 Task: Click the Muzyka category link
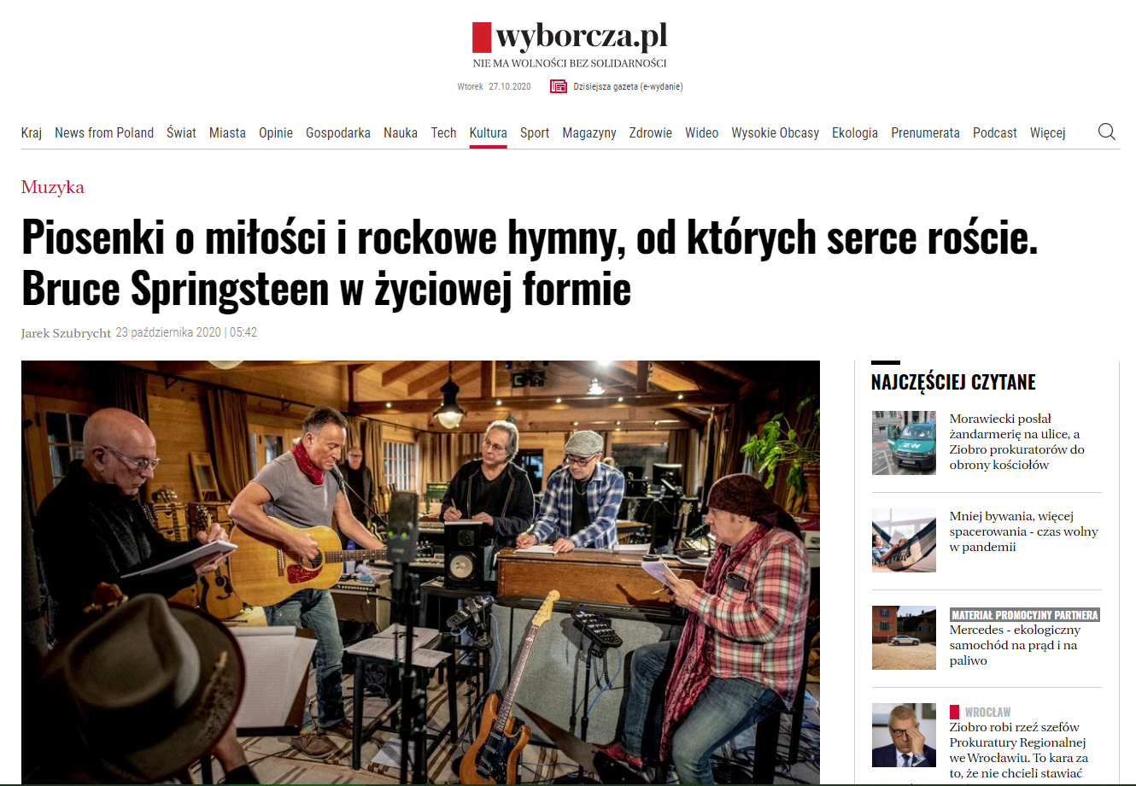53,187
